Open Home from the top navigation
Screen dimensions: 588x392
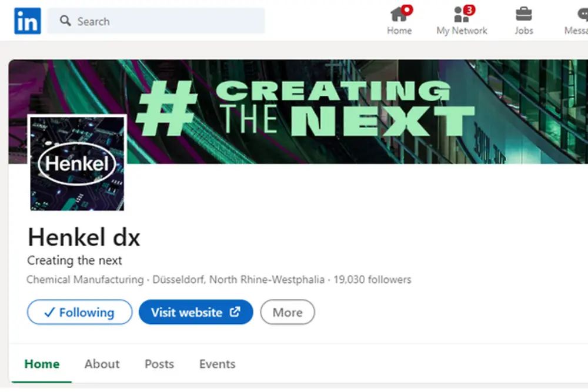click(x=400, y=21)
